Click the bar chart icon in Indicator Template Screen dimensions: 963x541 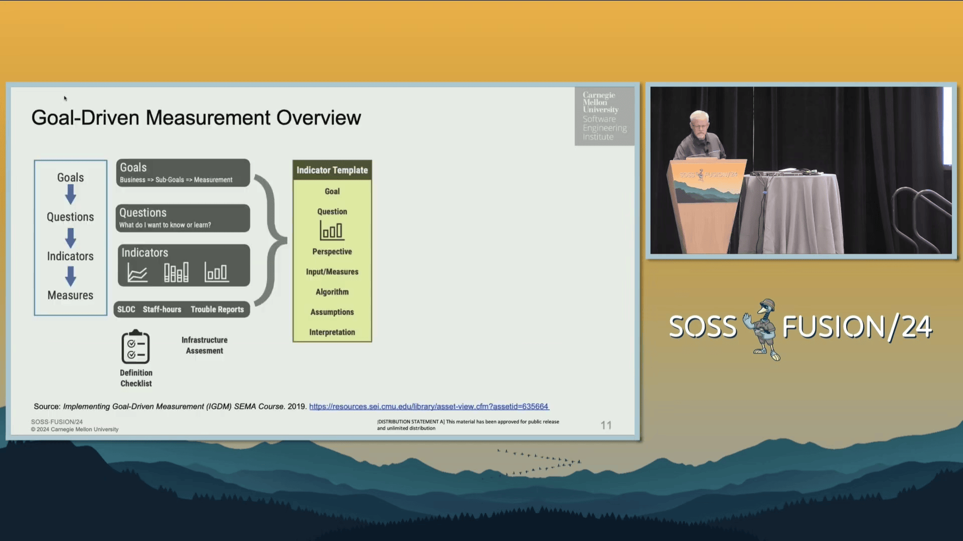(x=332, y=231)
